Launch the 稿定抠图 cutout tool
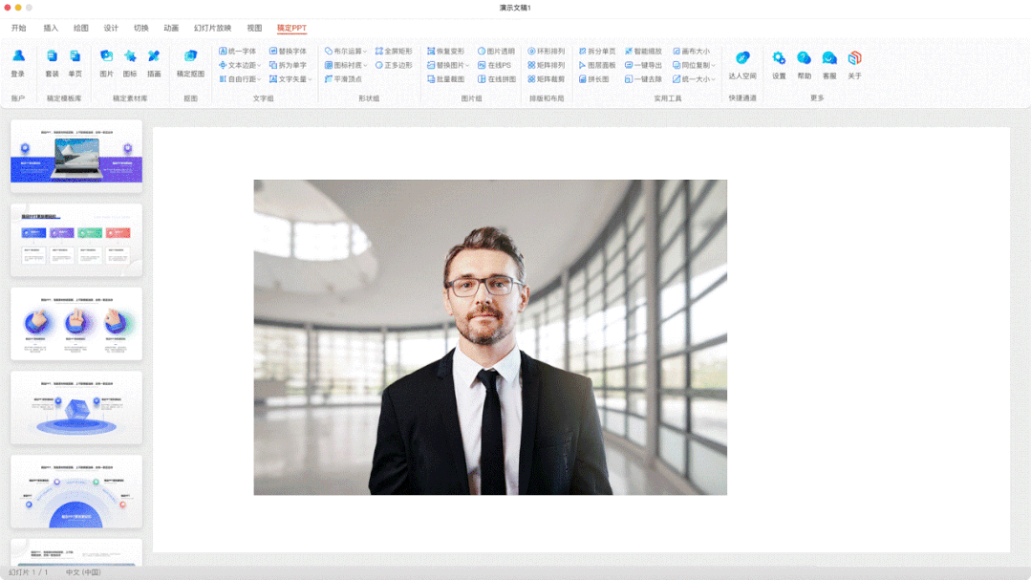1031x580 pixels. pos(191,63)
